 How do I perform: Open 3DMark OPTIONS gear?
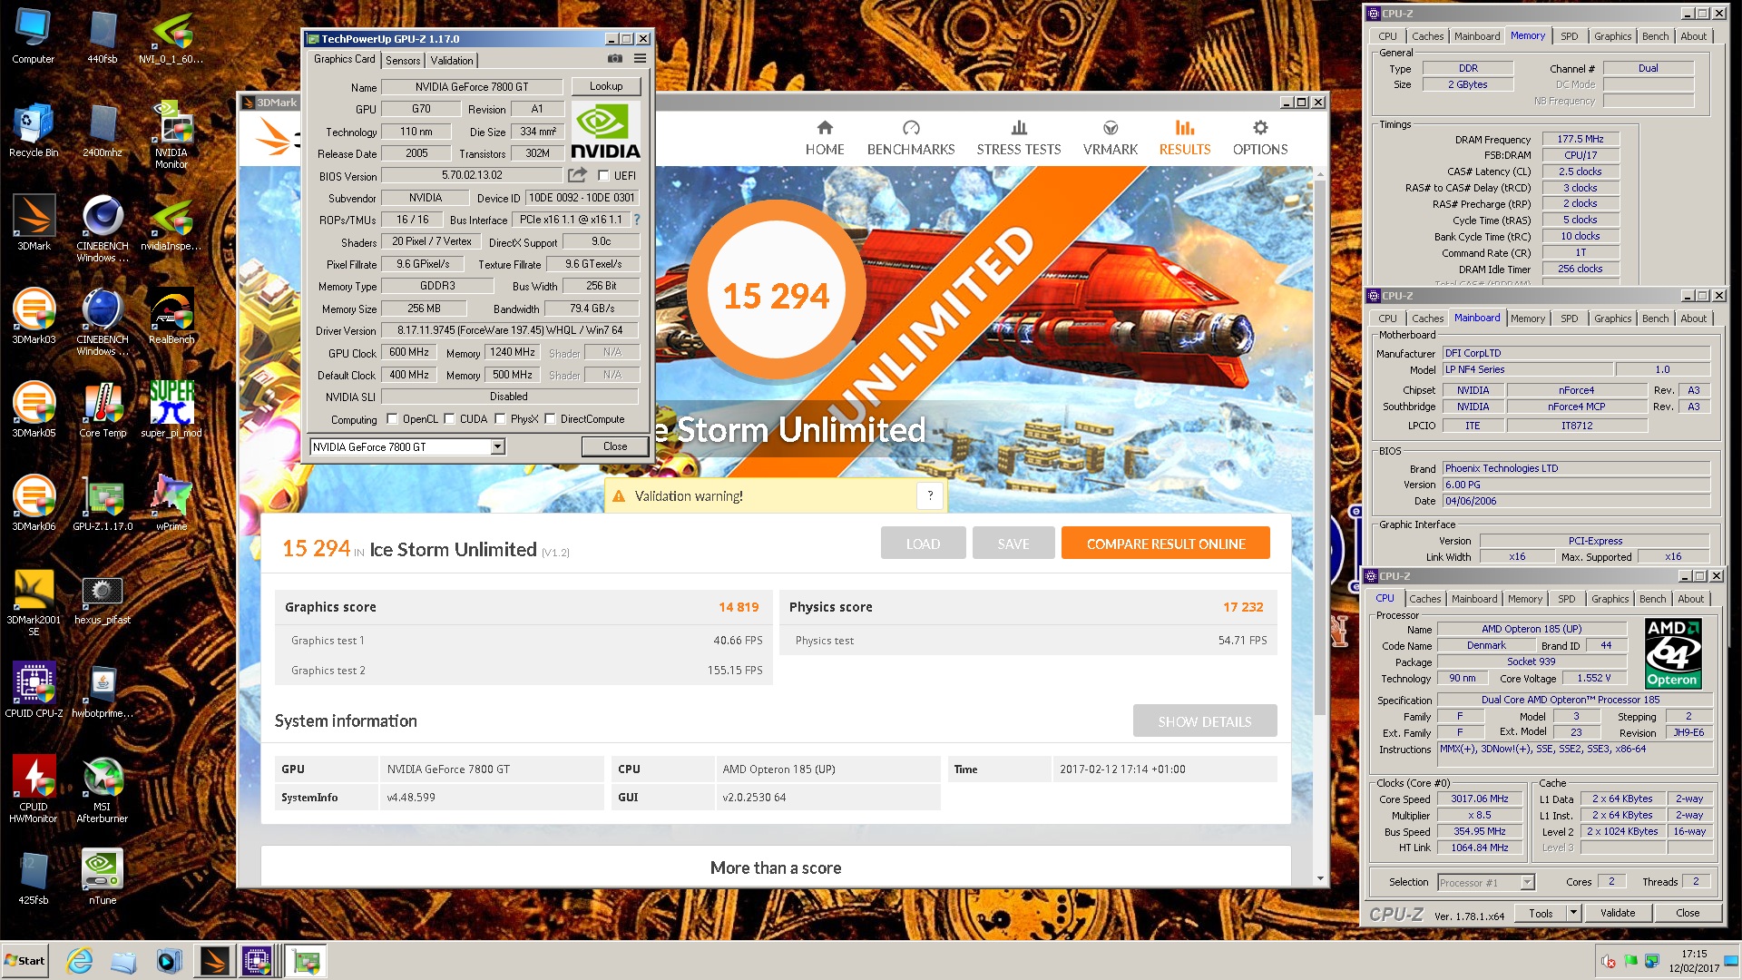[x=1259, y=128]
